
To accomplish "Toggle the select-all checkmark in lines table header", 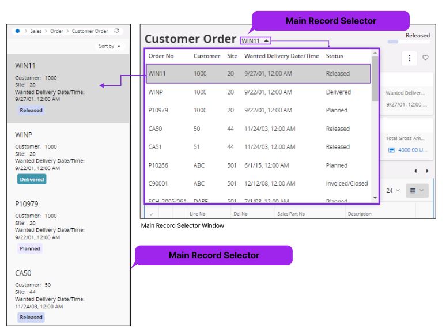I will (x=151, y=214).
